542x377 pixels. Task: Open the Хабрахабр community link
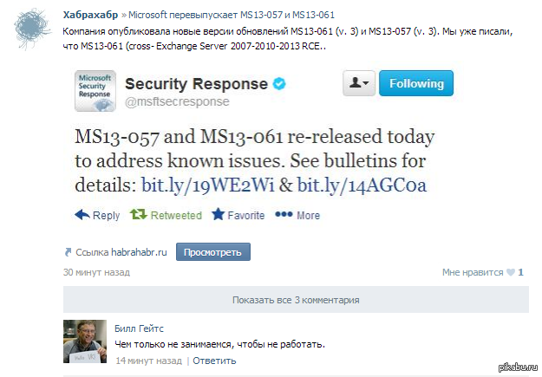[x=90, y=15]
